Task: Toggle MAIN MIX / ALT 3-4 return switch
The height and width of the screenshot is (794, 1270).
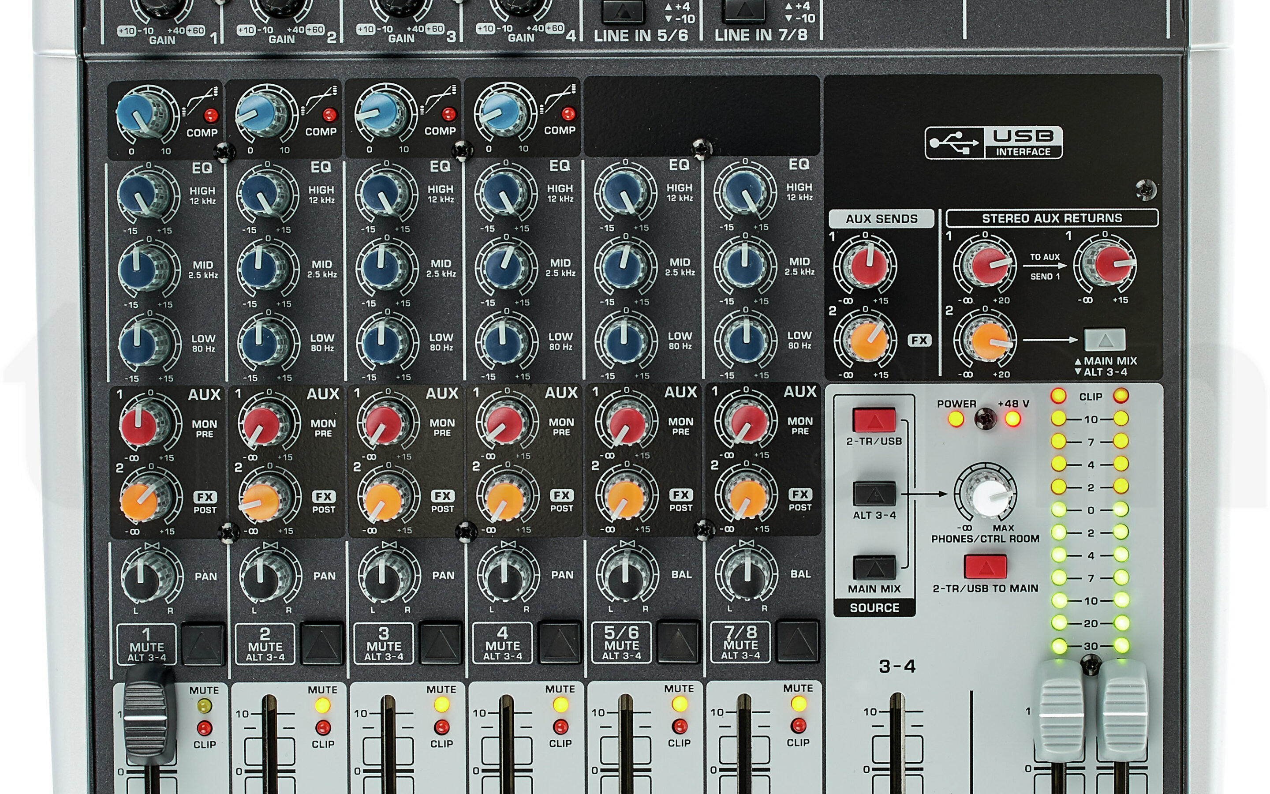Action: click(x=1105, y=340)
